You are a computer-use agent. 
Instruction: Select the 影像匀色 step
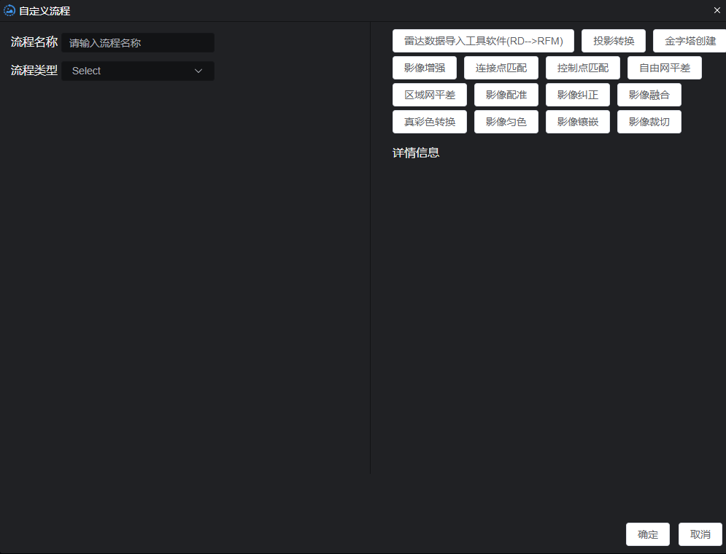click(506, 122)
